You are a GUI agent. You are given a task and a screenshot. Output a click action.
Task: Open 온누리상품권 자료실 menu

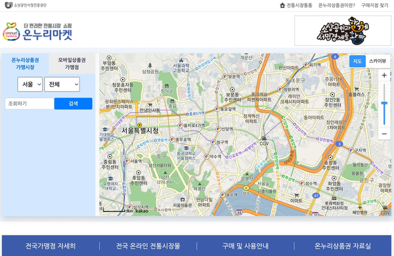tap(343, 246)
